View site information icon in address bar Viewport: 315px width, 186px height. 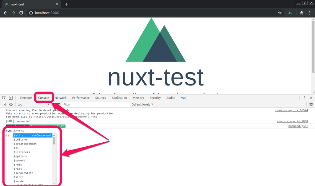point(31,13)
